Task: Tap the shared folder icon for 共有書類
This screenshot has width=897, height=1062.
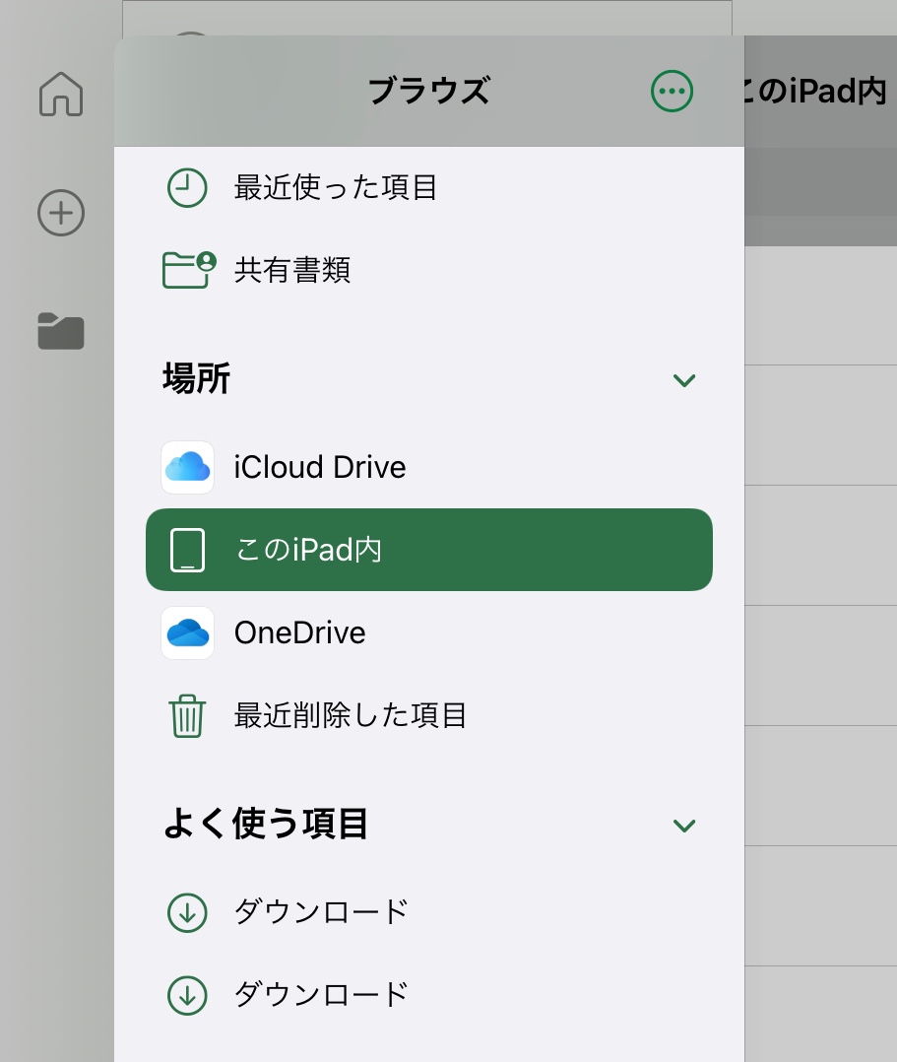Action: pyautogui.click(x=189, y=270)
